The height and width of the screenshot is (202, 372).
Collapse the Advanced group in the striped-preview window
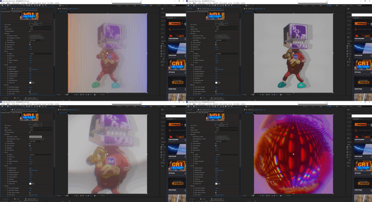coord(4,33)
